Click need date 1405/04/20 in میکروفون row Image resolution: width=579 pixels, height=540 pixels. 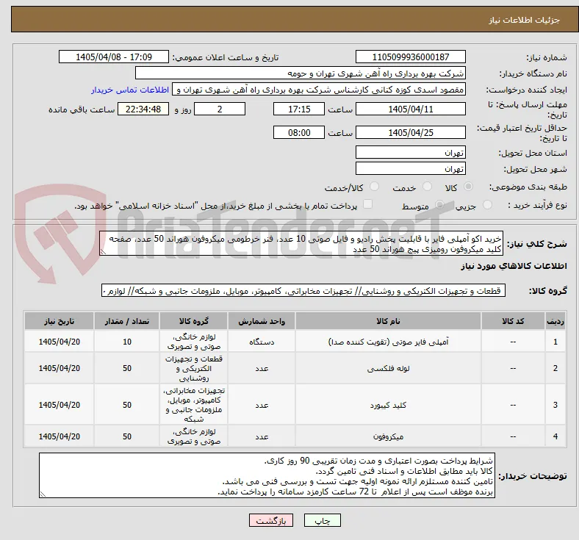click(x=59, y=436)
